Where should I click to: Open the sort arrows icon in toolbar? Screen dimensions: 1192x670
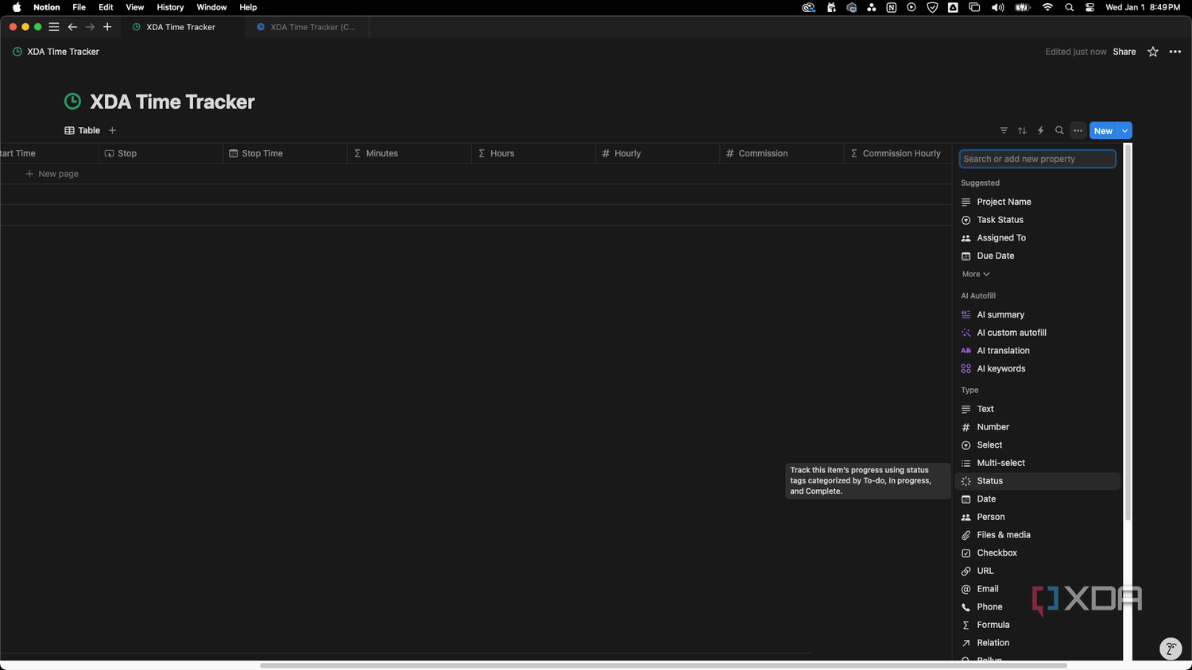[x=1022, y=130]
